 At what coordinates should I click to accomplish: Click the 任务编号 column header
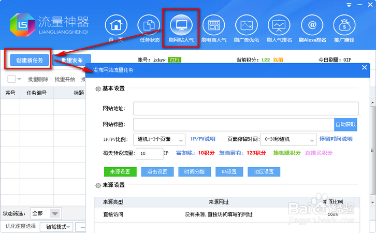(x=37, y=93)
